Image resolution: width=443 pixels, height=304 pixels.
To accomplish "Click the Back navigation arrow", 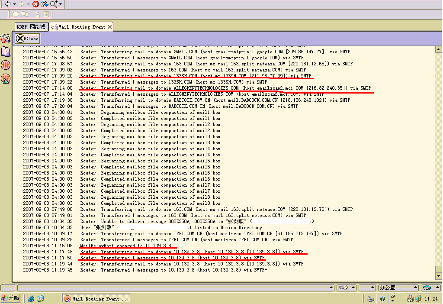I will [7, 4].
